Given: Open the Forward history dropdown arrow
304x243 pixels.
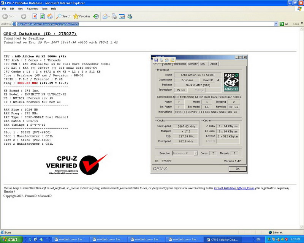Looking at the screenshot, I should click(x=29, y=16).
